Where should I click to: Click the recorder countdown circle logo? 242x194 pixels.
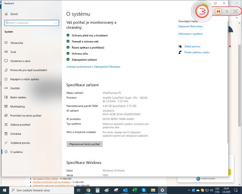pos(202,11)
